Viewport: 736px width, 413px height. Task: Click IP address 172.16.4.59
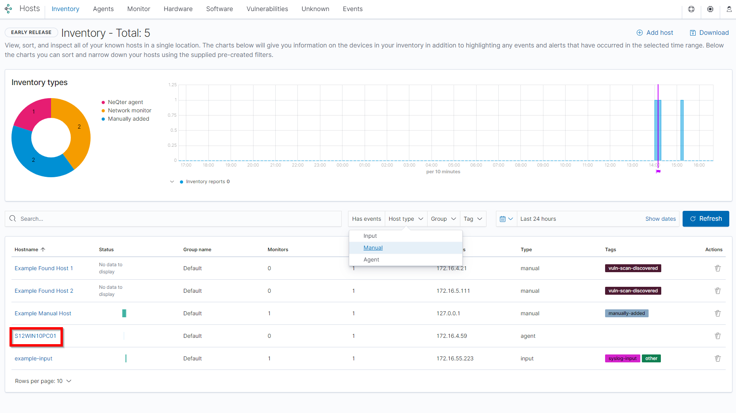(x=452, y=336)
